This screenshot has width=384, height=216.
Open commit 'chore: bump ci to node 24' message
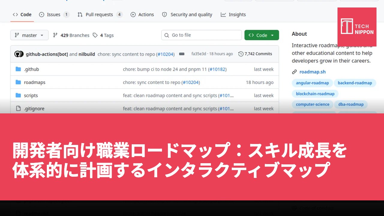(165, 69)
